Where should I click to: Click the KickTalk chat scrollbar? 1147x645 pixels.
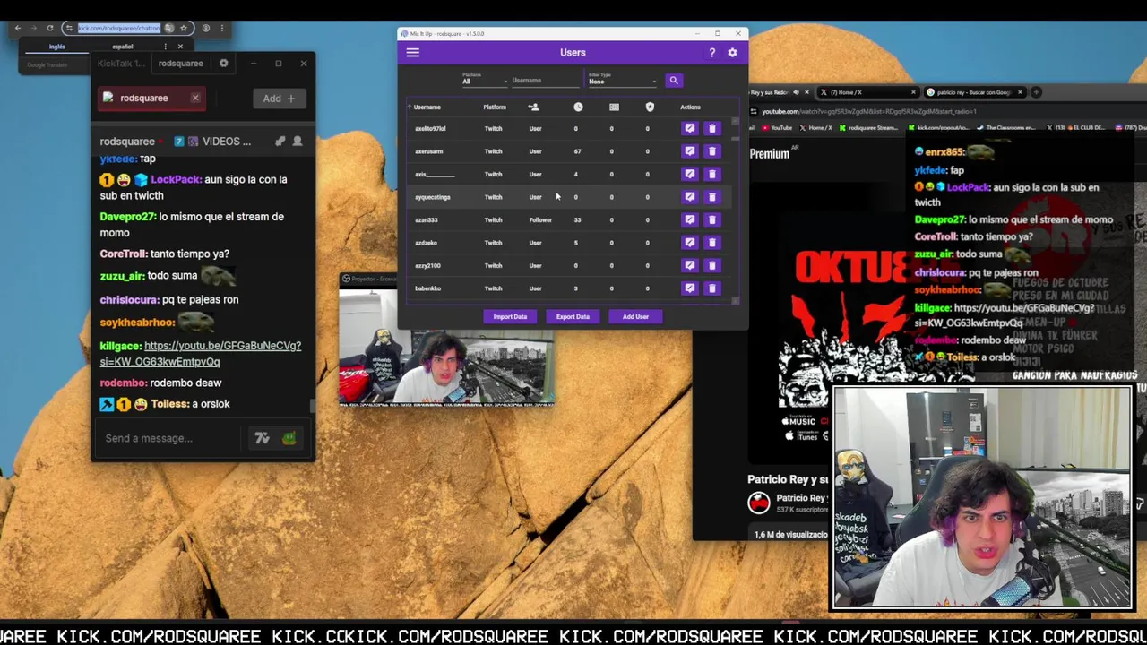[x=313, y=406]
